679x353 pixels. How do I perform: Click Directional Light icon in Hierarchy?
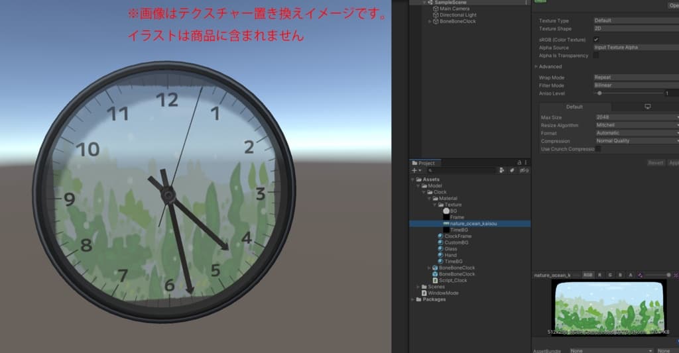tap(436, 15)
